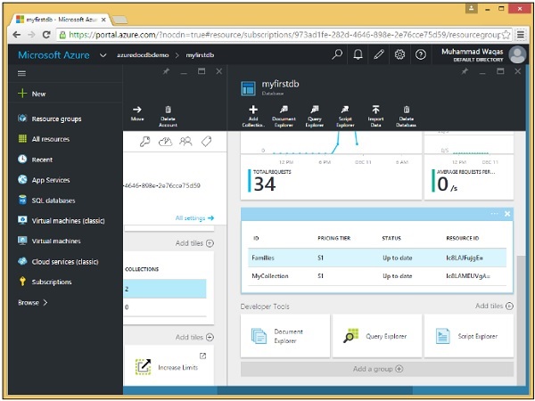The height and width of the screenshot is (401, 535).
Task: Open the Increase Limits tile
Action: [169, 365]
